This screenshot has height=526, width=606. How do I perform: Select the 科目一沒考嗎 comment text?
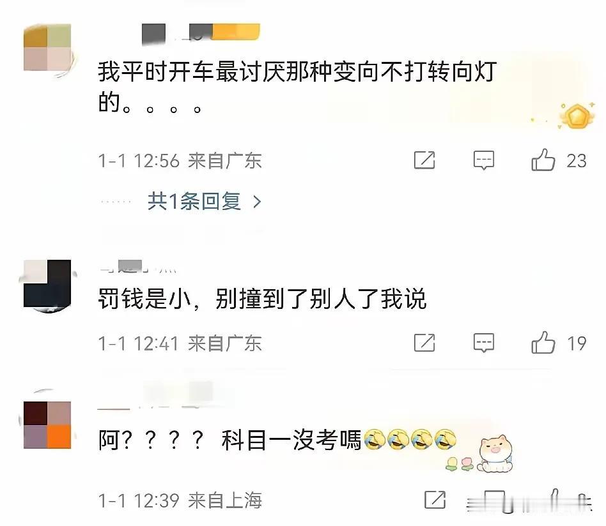click(x=291, y=440)
